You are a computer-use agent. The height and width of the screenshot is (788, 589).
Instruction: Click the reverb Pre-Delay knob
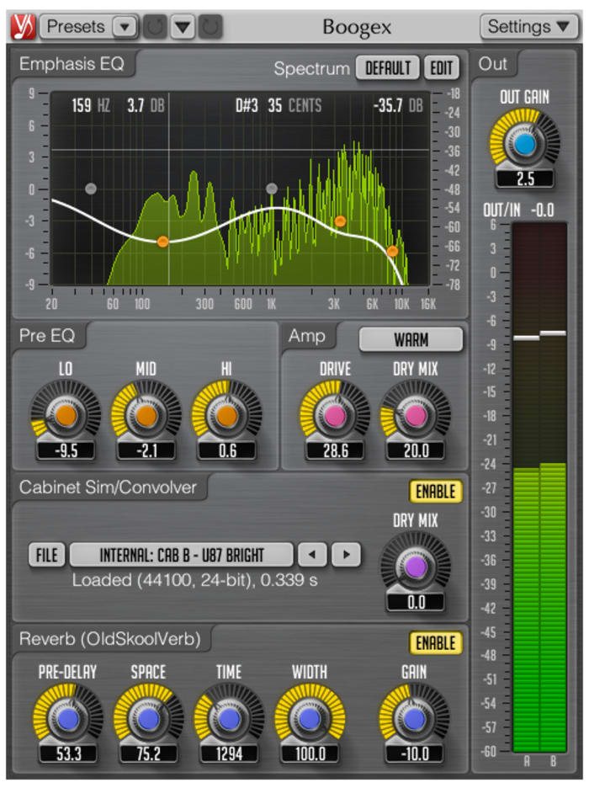(x=66, y=718)
